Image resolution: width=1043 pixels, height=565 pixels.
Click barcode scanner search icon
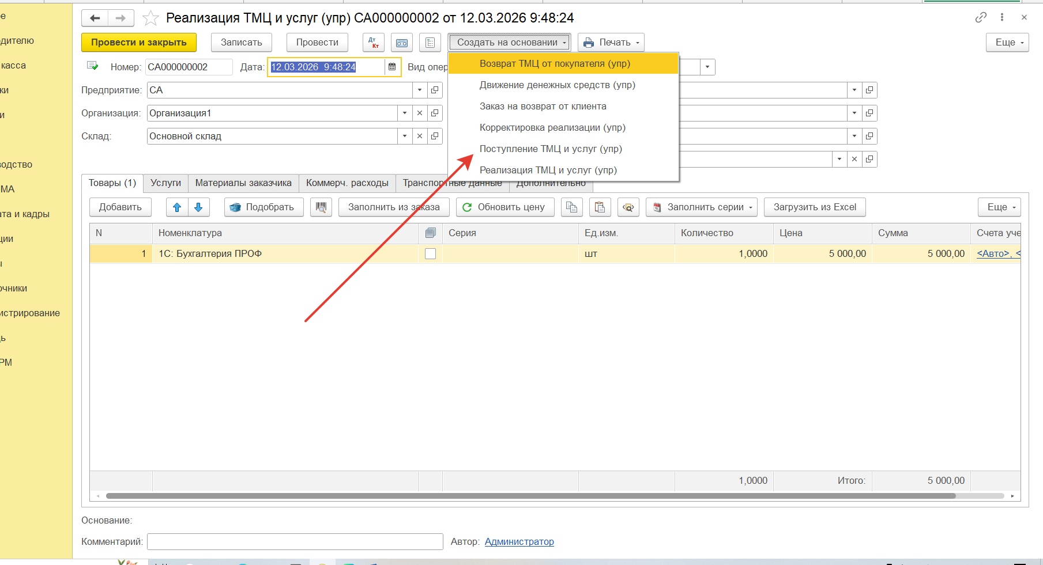(x=321, y=207)
